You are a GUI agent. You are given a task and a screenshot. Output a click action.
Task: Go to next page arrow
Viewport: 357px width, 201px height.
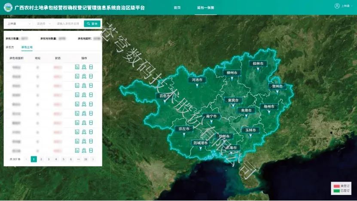(x=93, y=159)
